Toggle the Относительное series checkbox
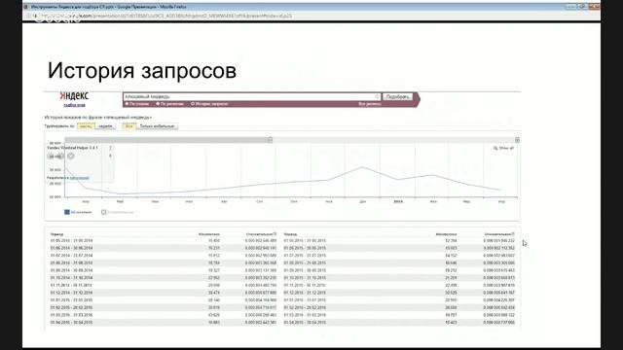The width and height of the screenshot is (623, 350). click(104, 212)
